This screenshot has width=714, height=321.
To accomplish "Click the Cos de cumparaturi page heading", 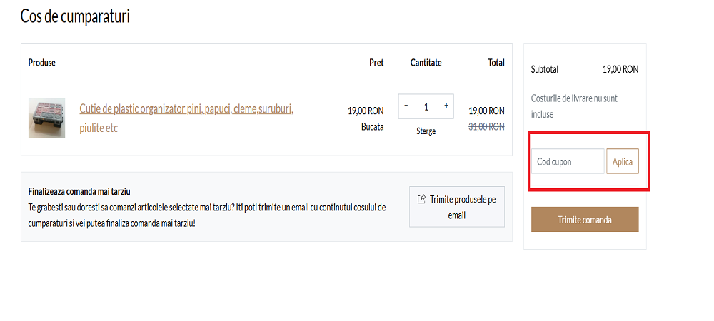I will [75, 16].
